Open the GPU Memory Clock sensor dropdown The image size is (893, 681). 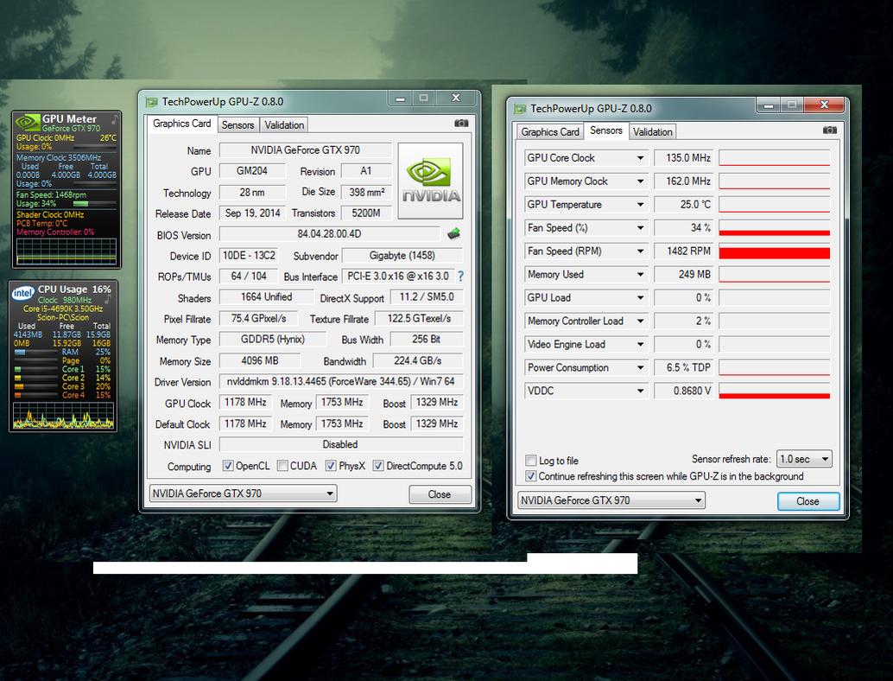[640, 181]
